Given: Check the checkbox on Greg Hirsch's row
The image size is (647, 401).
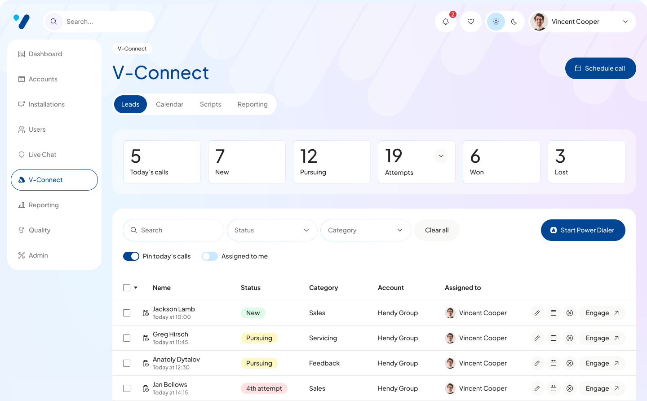Looking at the screenshot, I should click(127, 338).
